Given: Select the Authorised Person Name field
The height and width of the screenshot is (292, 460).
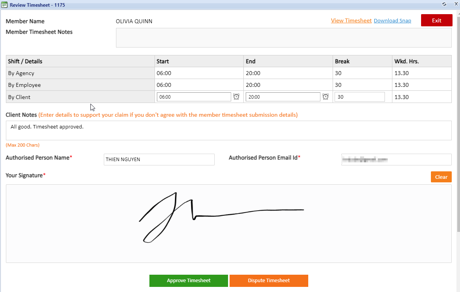Looking at the screenshot, I should pos(159,159).
